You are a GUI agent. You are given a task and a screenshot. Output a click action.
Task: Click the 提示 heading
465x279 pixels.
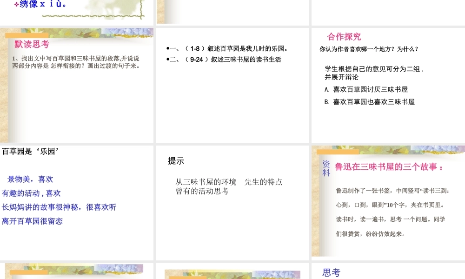(176, 161)
